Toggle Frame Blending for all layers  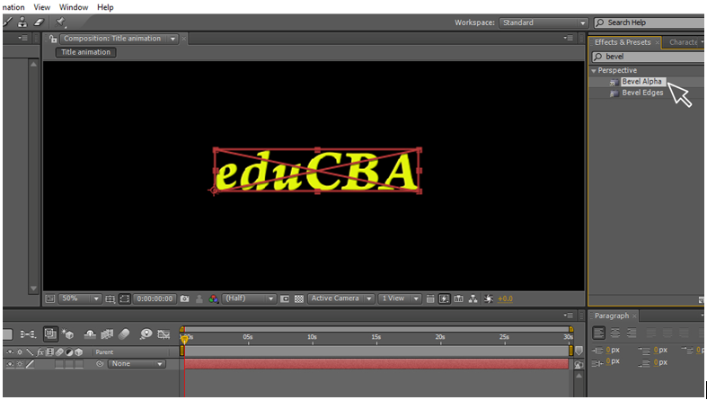coord(107,334)
